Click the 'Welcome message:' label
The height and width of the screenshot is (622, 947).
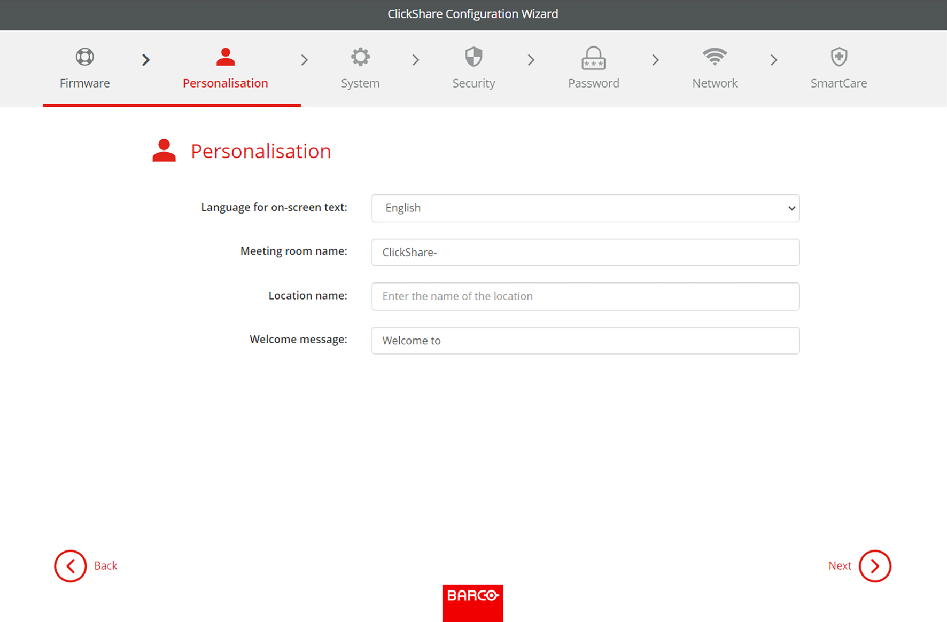click(298, 340)
